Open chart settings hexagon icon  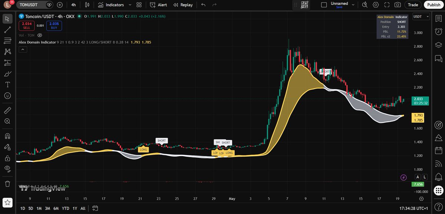[x=376, y=5]
